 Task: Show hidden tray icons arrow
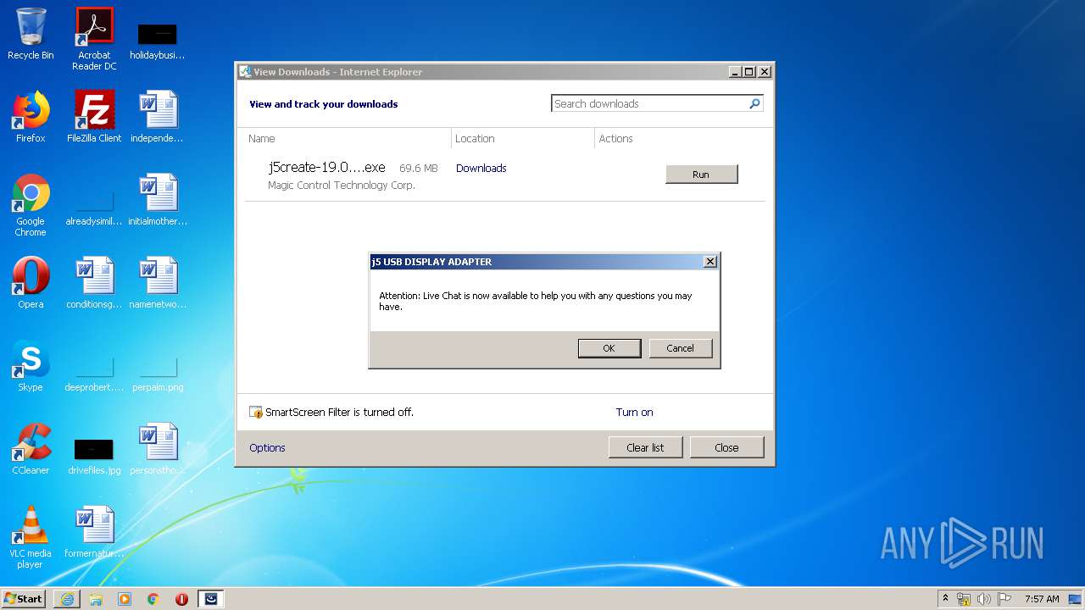pos(945,599)
